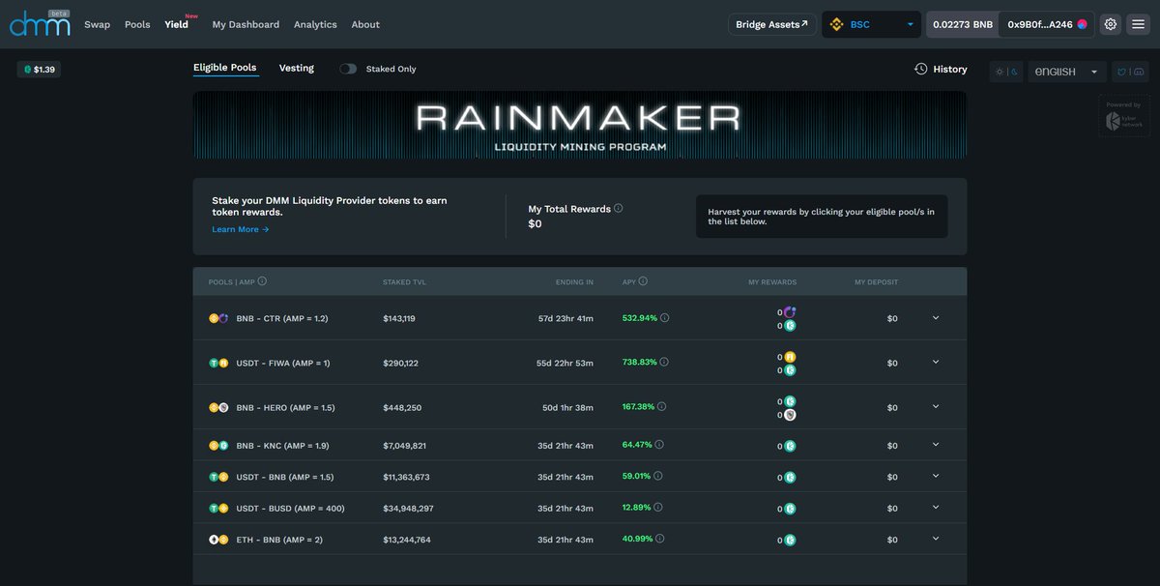This screenshot has height=586, width=1160.
Task: Click the $1.39 KNC price badge
Action: (x=39, y=70)
